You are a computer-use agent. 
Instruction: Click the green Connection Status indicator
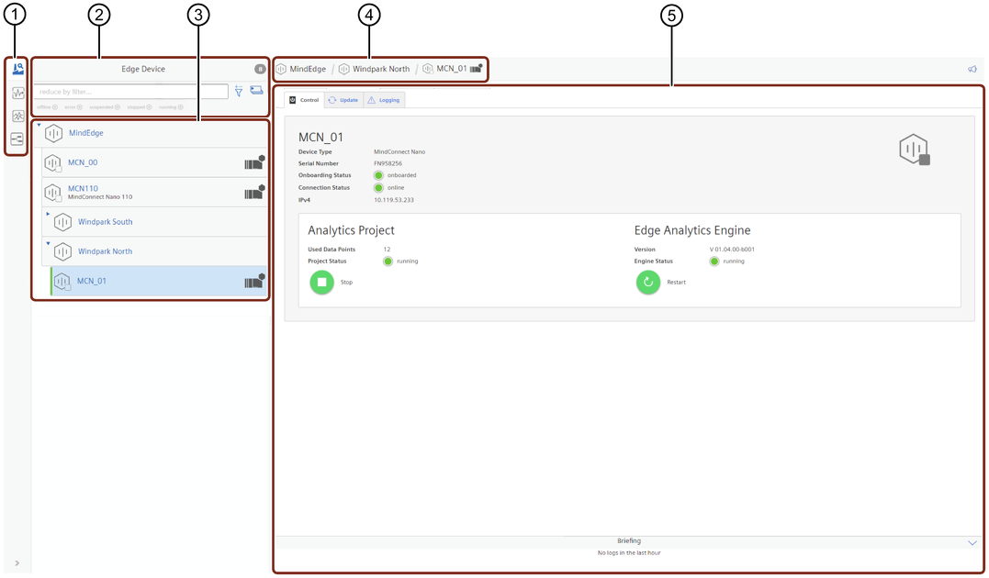pyautogui.click(x=378, y=188)
